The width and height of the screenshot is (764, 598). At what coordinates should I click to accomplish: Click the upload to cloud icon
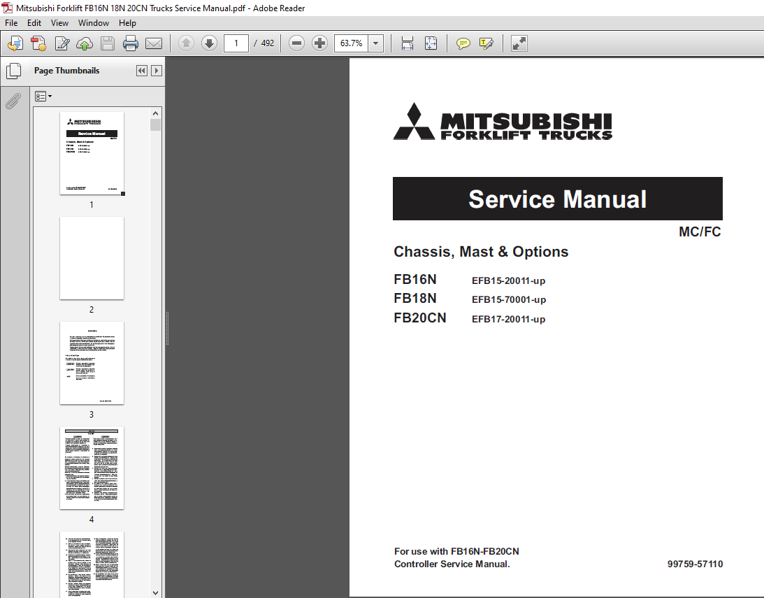(85, 43)
